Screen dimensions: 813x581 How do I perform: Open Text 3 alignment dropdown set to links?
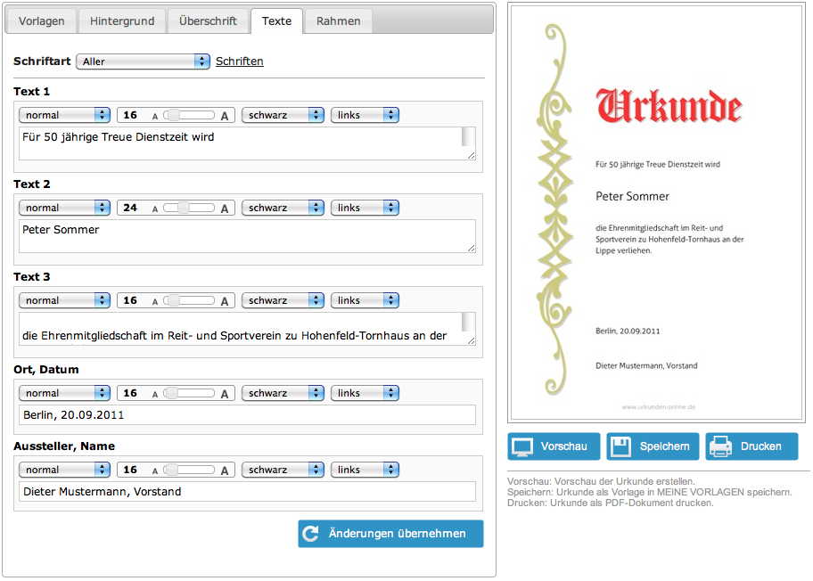(365, 300)
